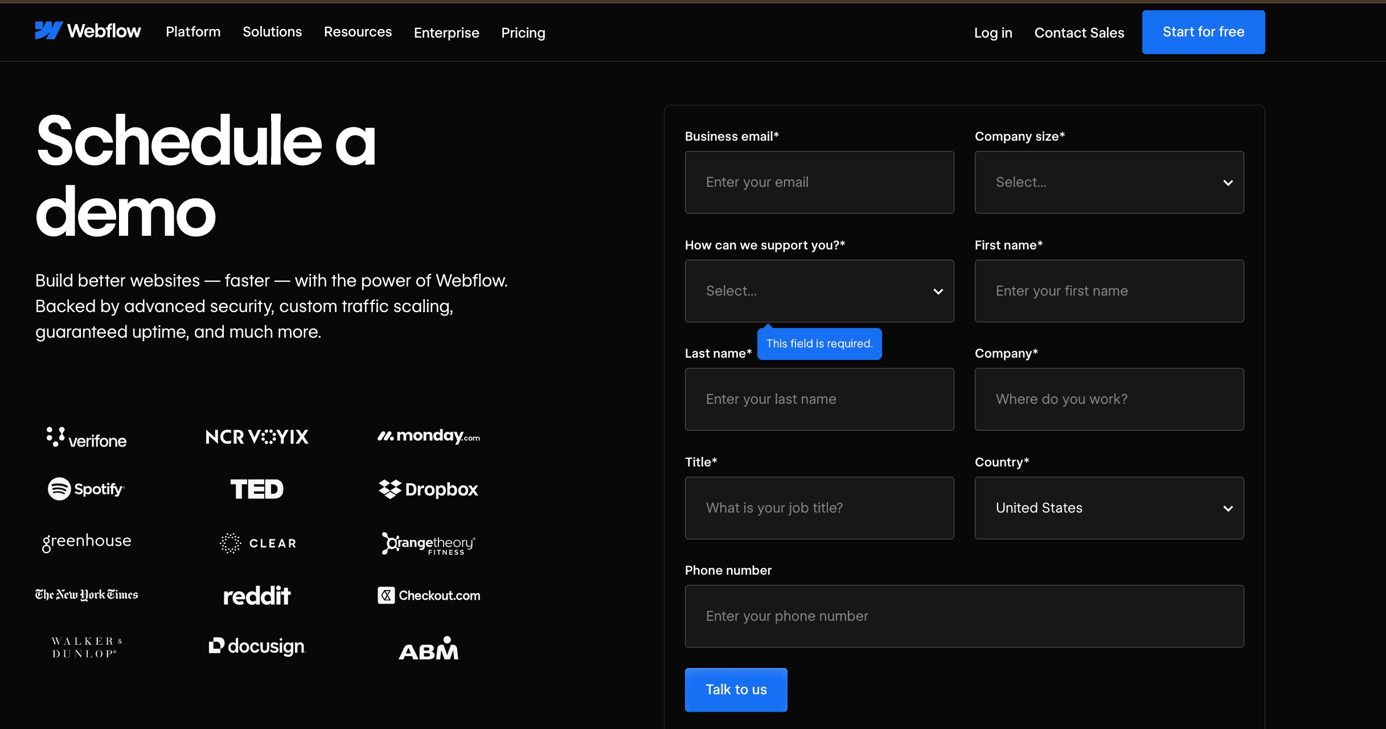Select the monday.com logo
1386x729 pixels.
pos(428,436)
